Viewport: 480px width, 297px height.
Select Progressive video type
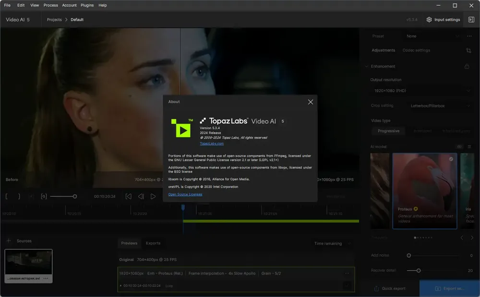(388, 131)
